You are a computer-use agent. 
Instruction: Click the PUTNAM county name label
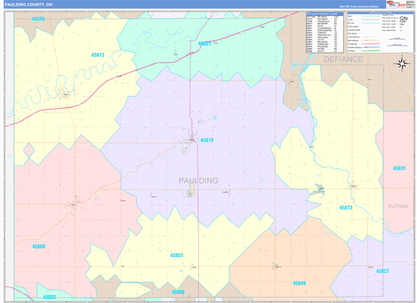(x=398, y=206)
